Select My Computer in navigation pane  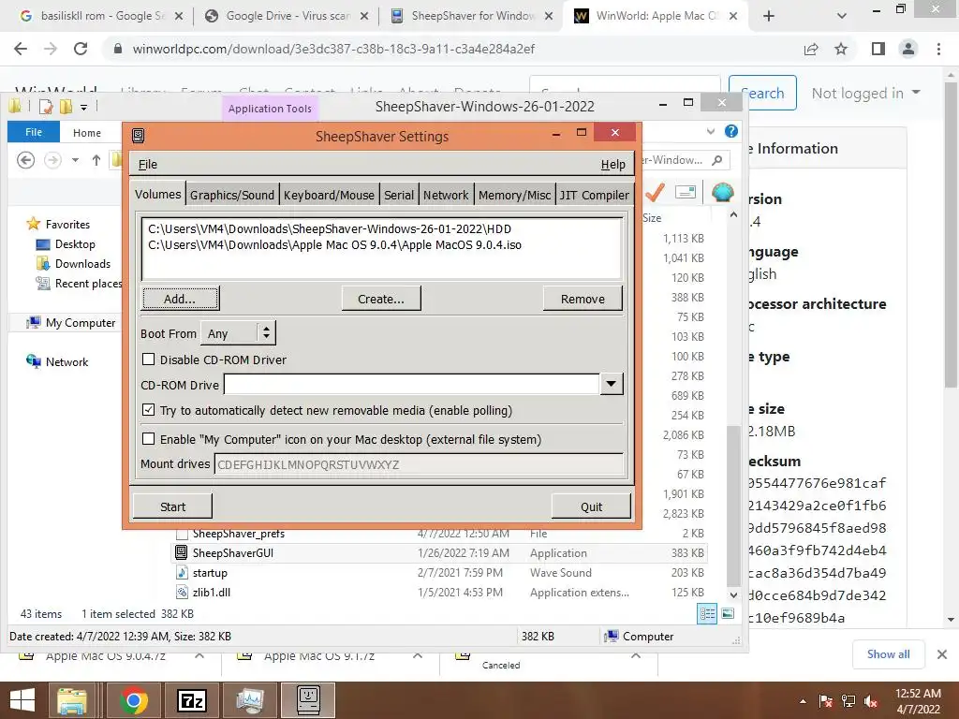81,323
